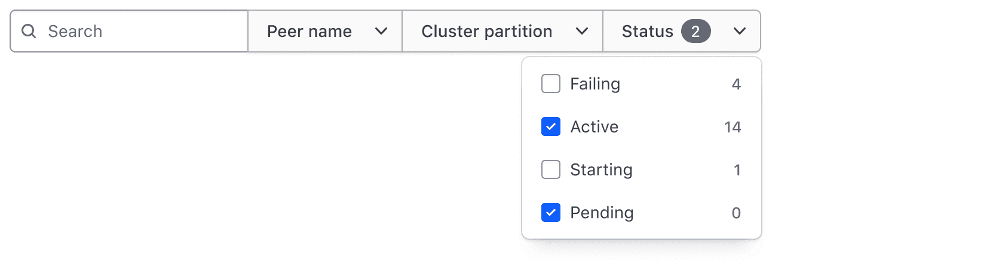Click the search magnifier icon
The image size is (999, 272).
[x=29, y=31]
